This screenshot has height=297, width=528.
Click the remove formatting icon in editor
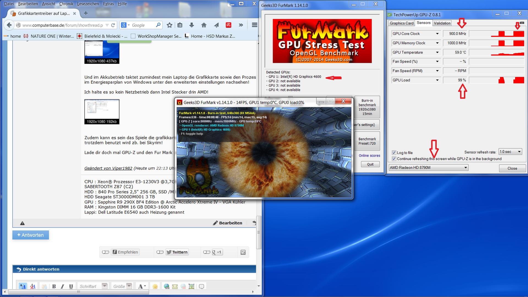point(33,286)
